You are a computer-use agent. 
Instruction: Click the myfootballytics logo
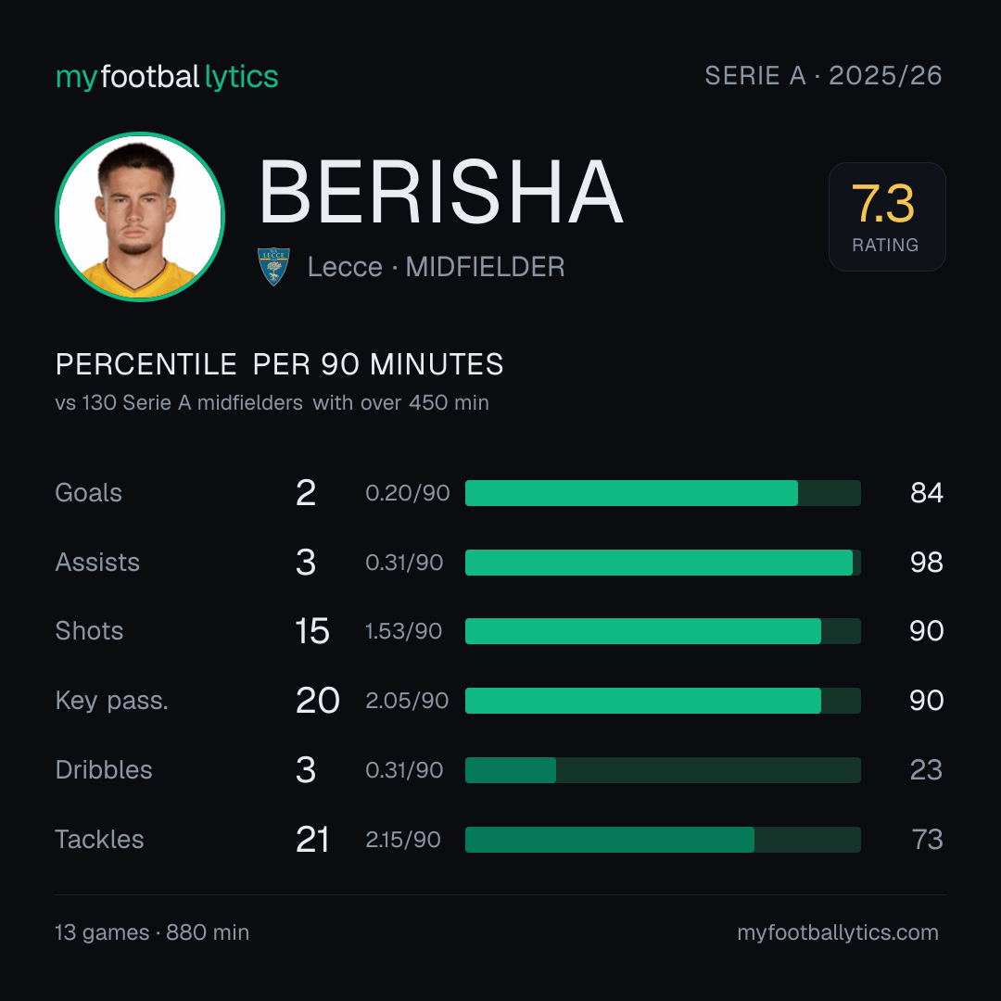167,77
